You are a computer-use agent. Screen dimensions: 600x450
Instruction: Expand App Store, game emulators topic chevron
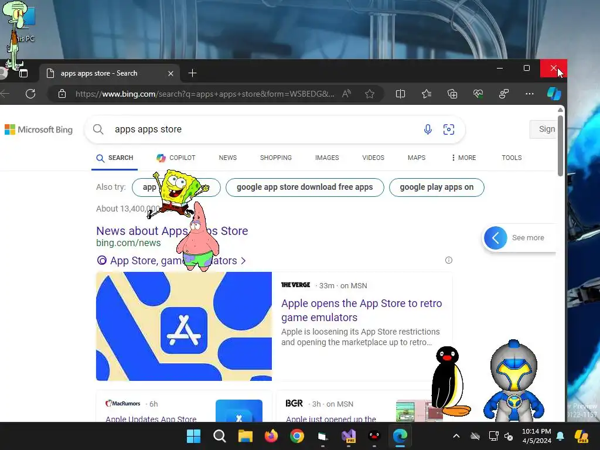[x=243, y=261]
